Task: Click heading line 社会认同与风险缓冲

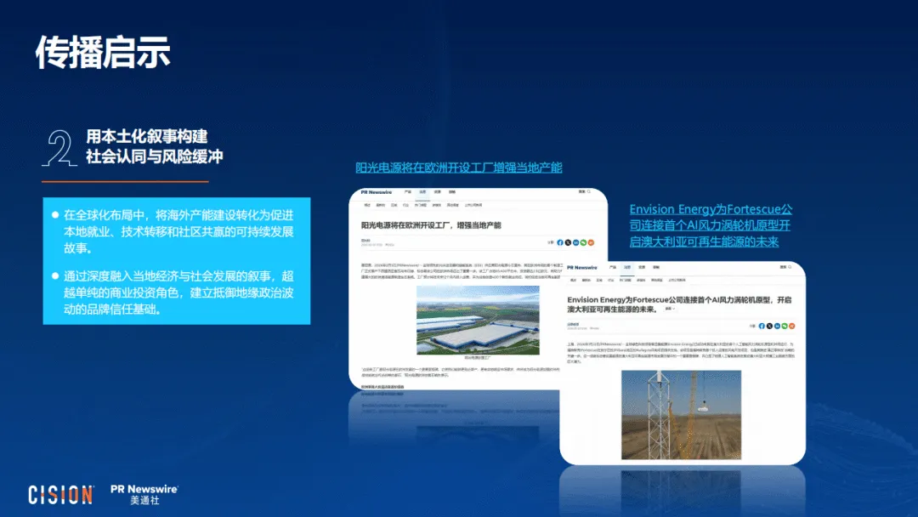Action: pyautogui.click(x=155, y=157)
